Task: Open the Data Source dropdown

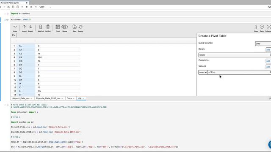Action: [263, 43]
